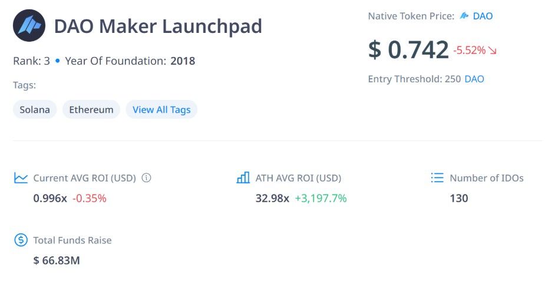Select the Ethereum tag
The image size is (545, 281).
[x=91, y=110]
